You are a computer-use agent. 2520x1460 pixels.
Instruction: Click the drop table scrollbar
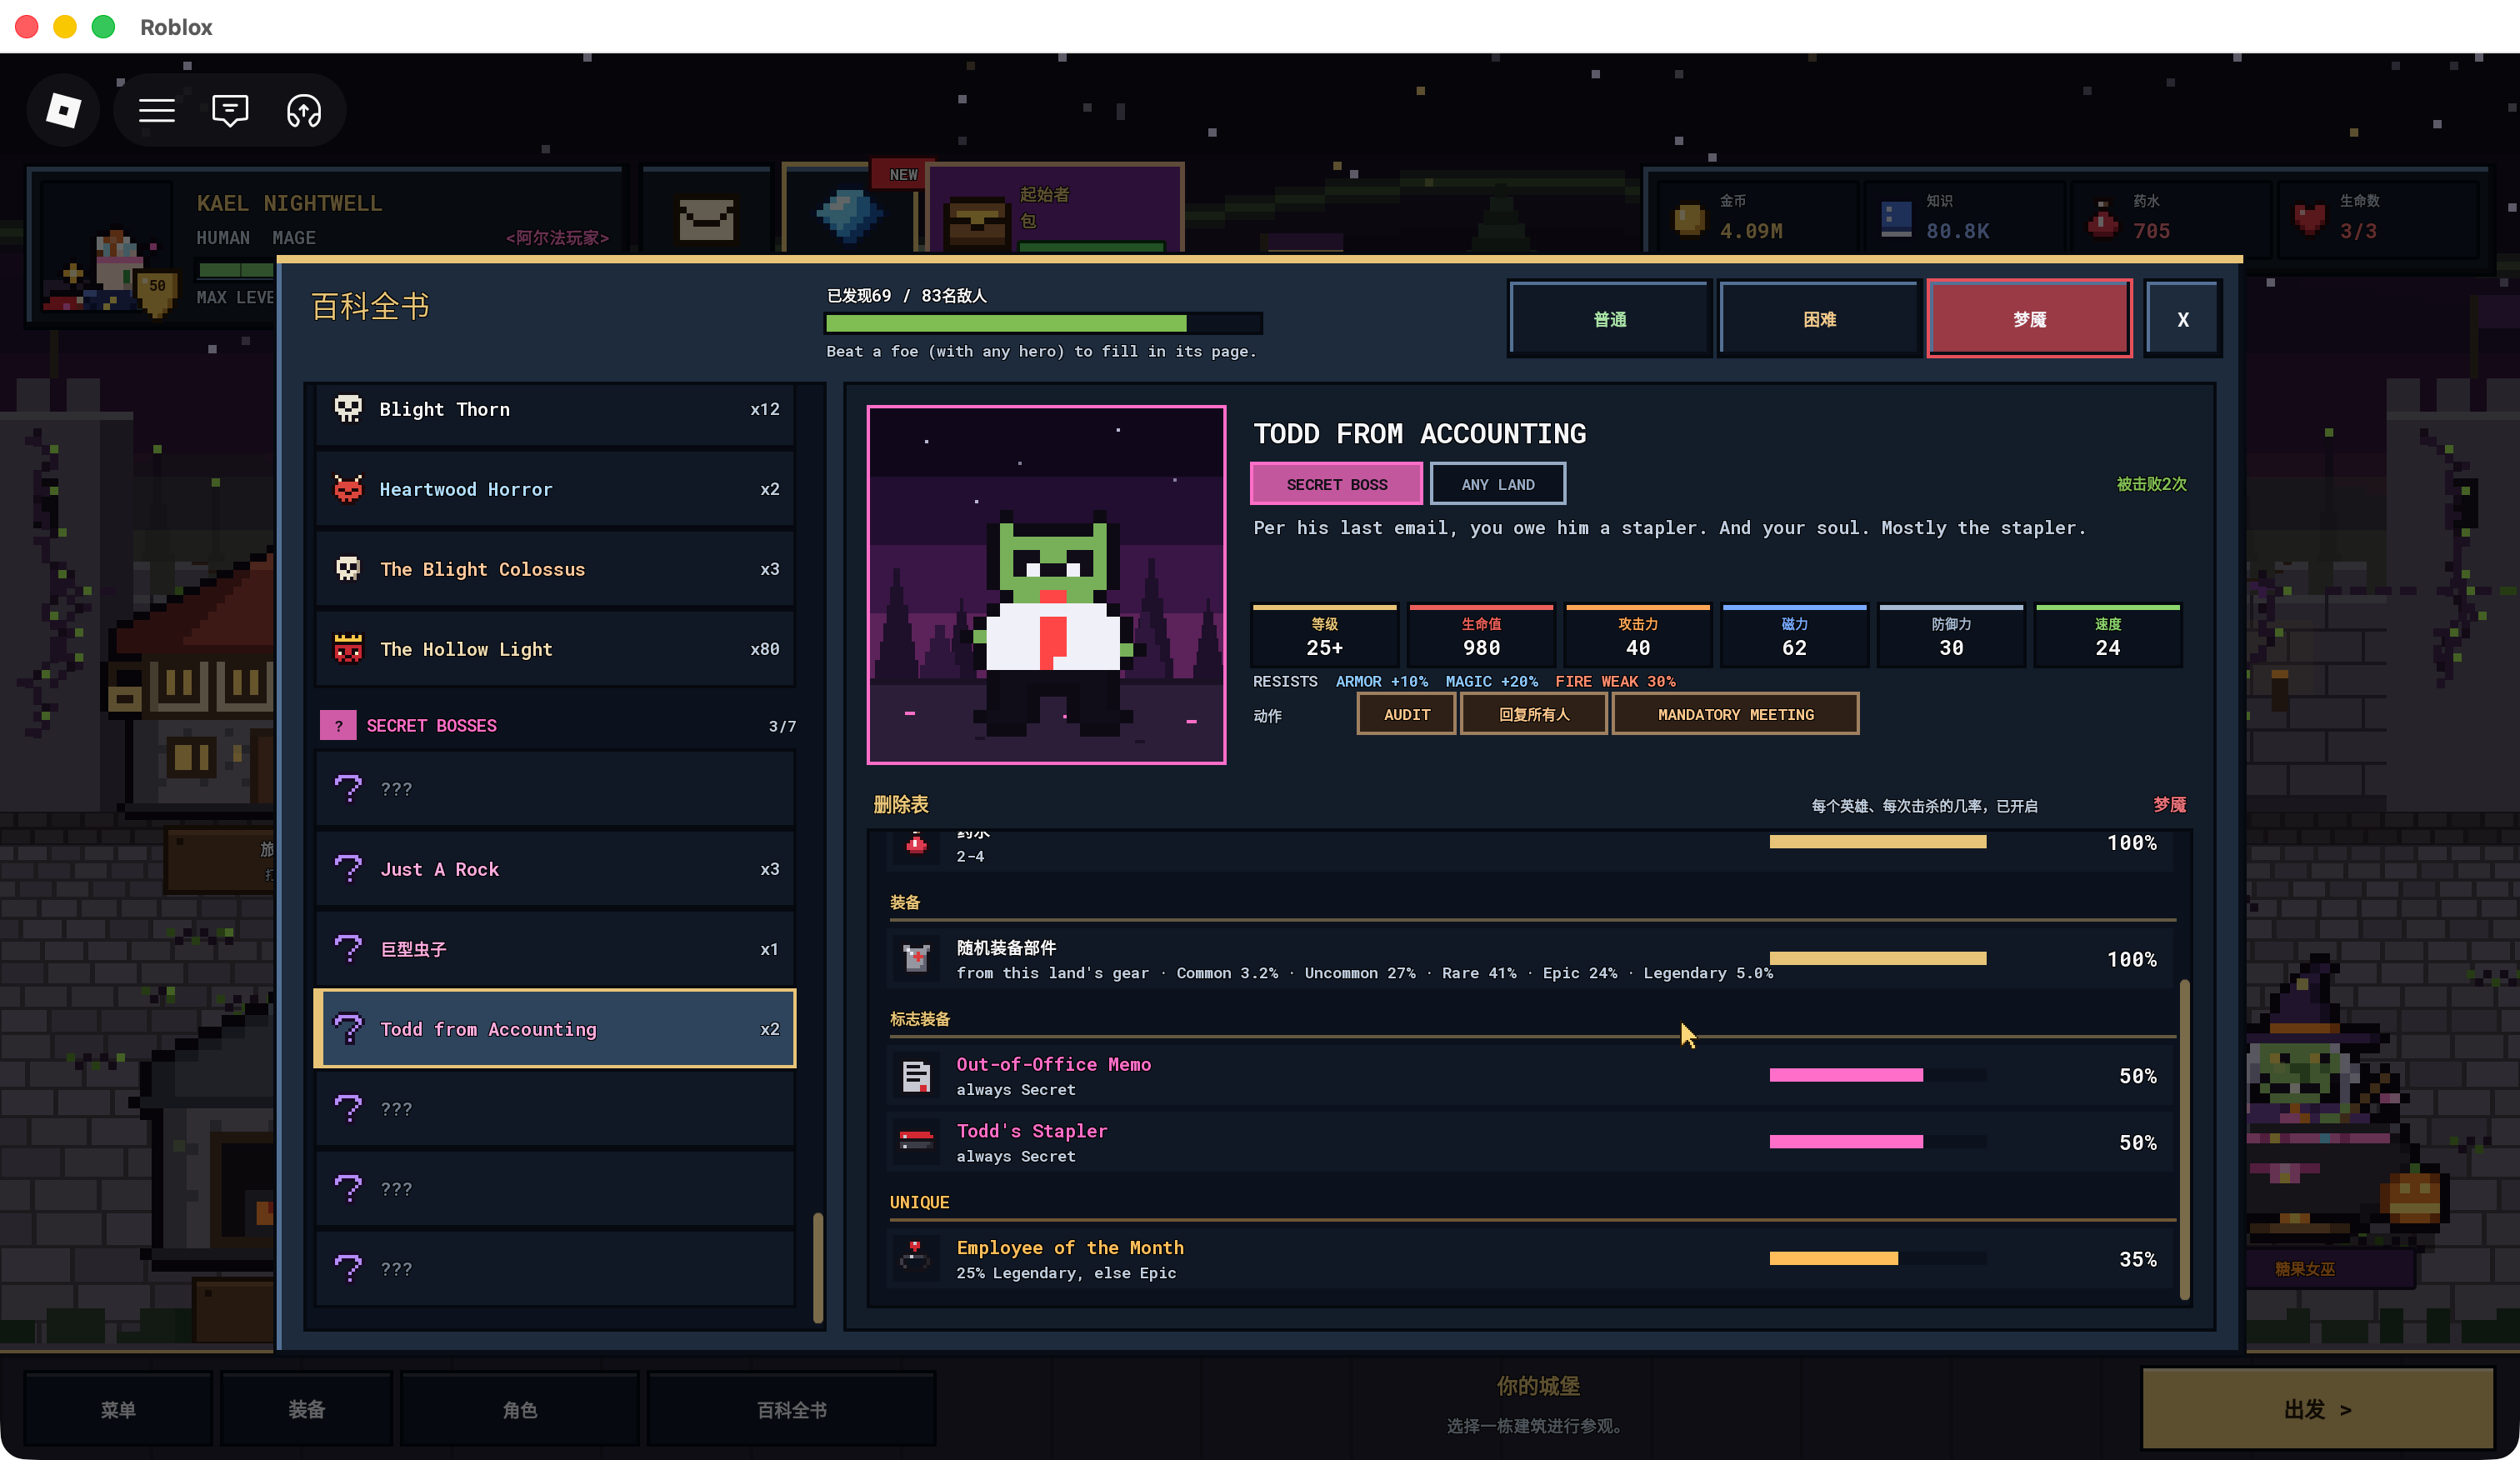[2184, 1140]
